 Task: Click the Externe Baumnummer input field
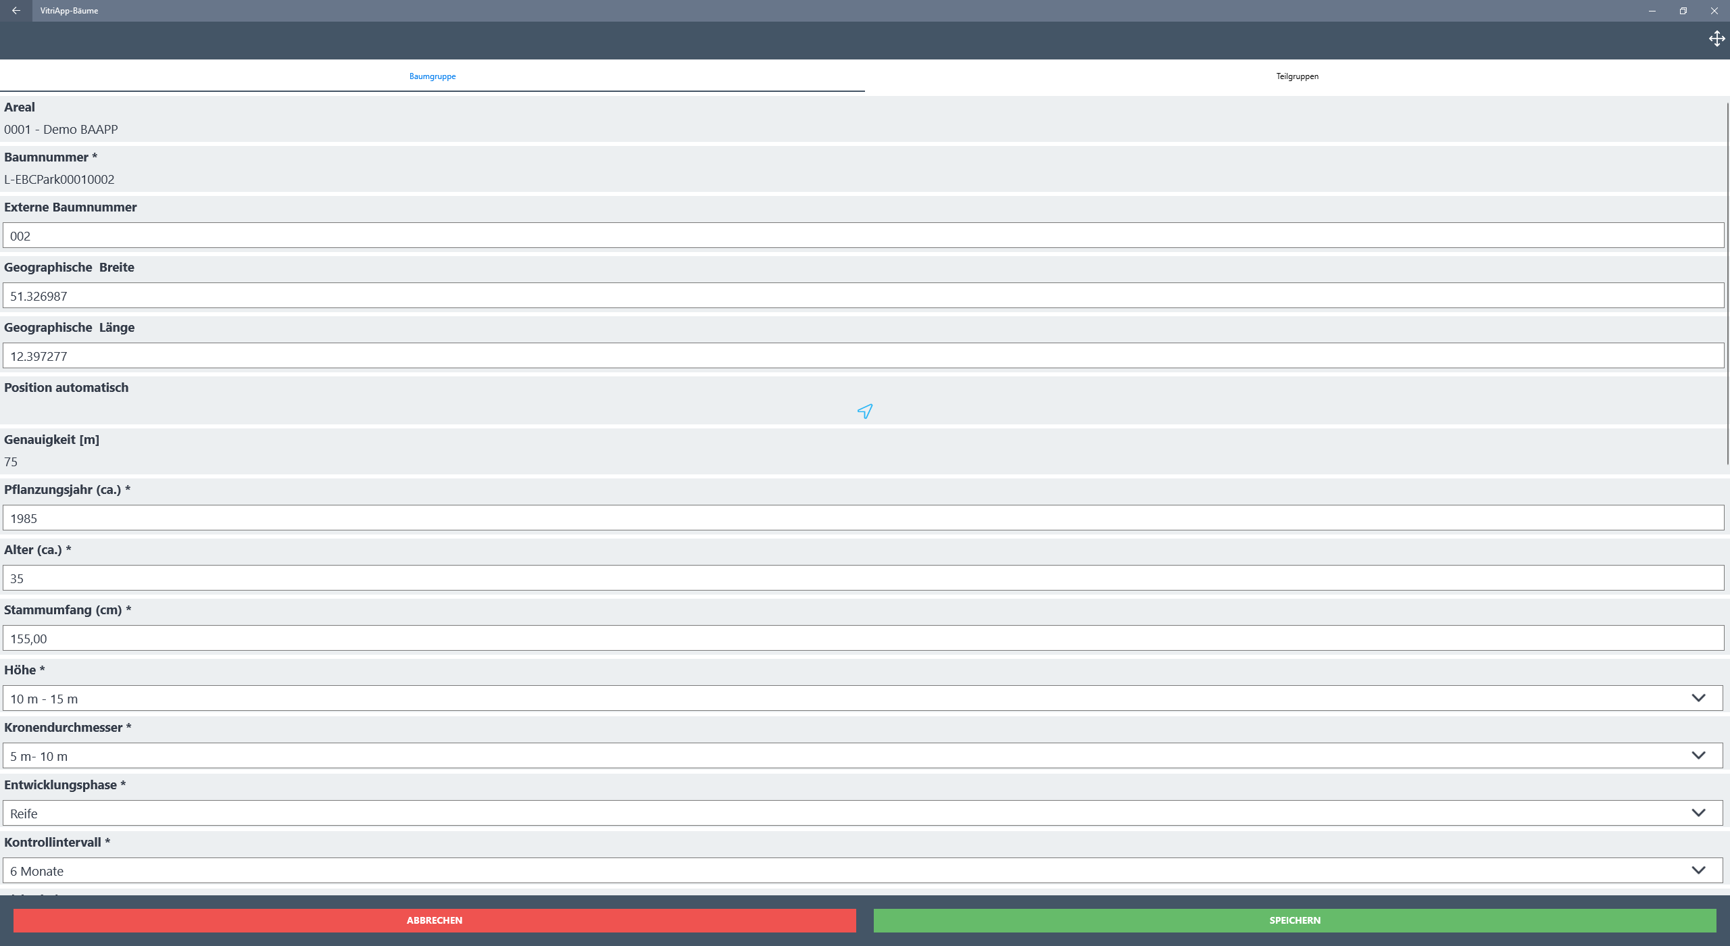[863, 236]
